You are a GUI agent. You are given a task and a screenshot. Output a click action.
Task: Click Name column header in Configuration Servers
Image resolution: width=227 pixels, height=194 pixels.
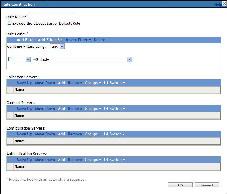point(19,141)
